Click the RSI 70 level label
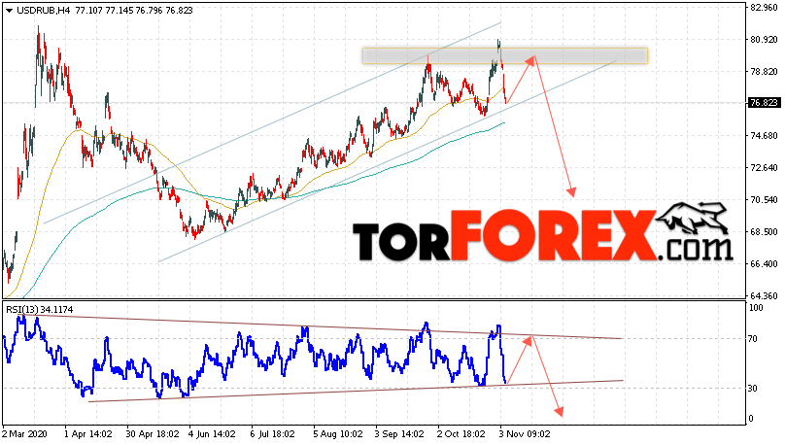 coord(753,339)
